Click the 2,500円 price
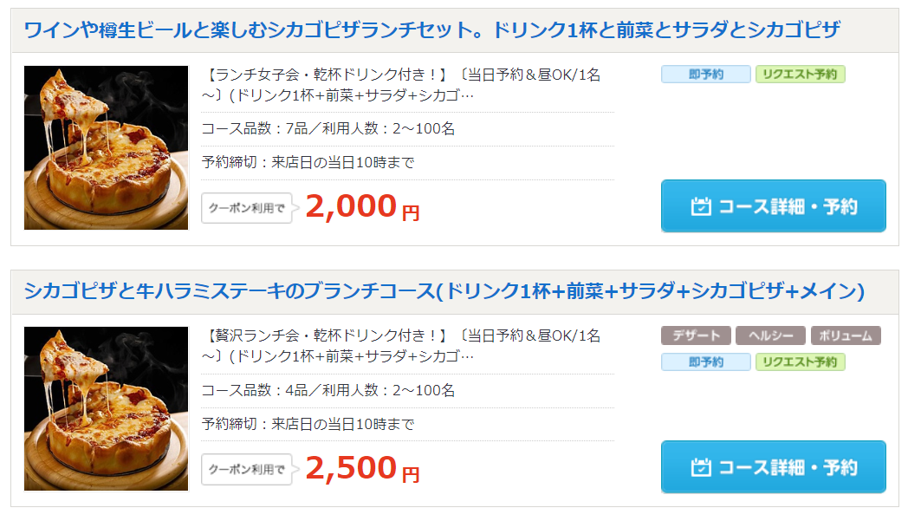 362,467
